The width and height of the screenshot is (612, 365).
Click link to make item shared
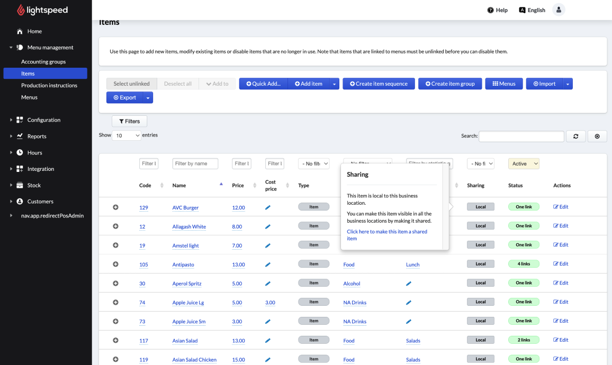tap(387, 235)
